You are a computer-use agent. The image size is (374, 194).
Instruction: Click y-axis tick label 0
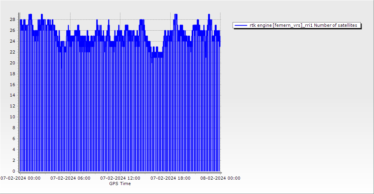pyautogui.click(x=14, y=171)
